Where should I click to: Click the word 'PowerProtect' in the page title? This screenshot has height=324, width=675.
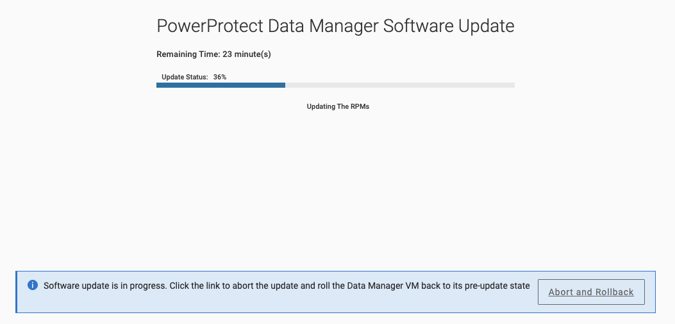(210, 26)
